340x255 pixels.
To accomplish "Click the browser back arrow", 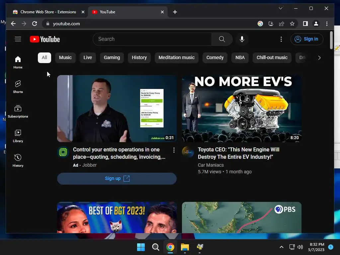I will point(13,24).
